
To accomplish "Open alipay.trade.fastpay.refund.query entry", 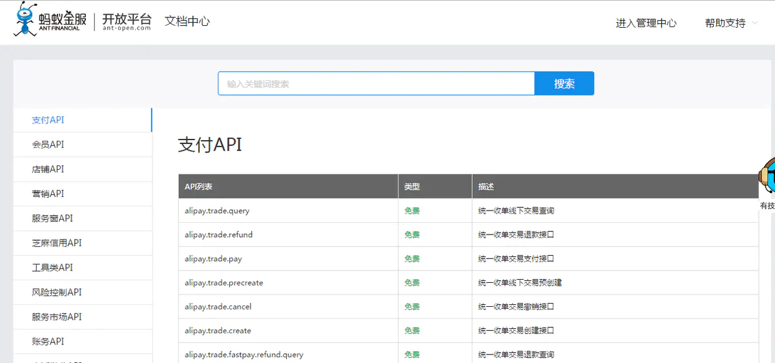I will (243, 355).
